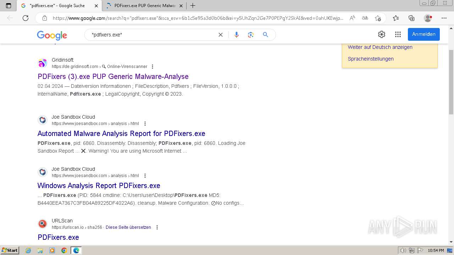Open Windows Analysis Report PDFixers.exe link
This screenshot has width=454, height=255.
coord(99,186)
